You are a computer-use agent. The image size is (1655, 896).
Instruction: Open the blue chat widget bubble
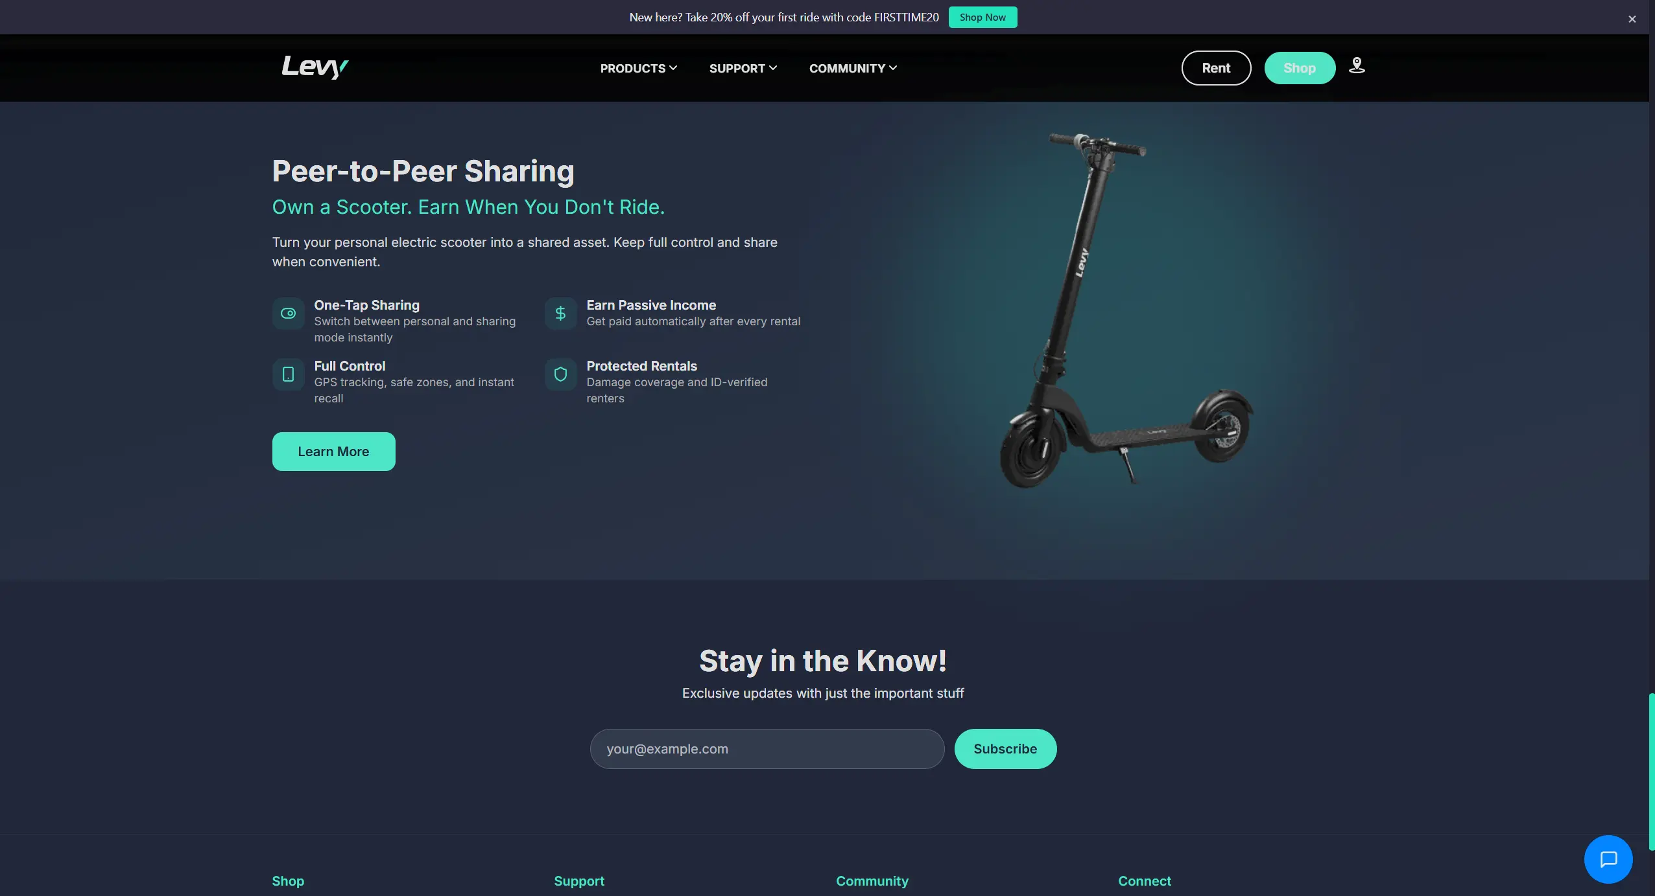(x=1608, y=859)
